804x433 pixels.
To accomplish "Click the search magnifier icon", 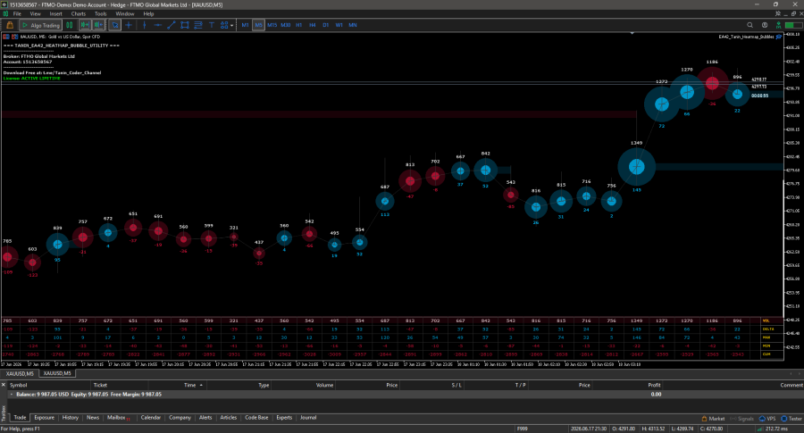I will (x=750, y=25).
